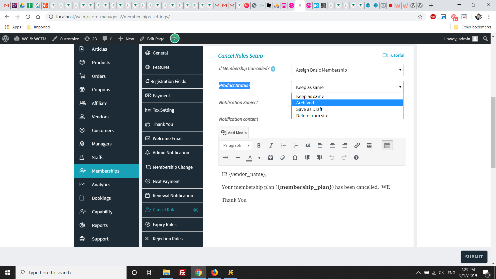Image resolution: width=496 pixels, height=279 pixels.
Task: Go to Vendors in sidebar
Action: click(106, 117)
